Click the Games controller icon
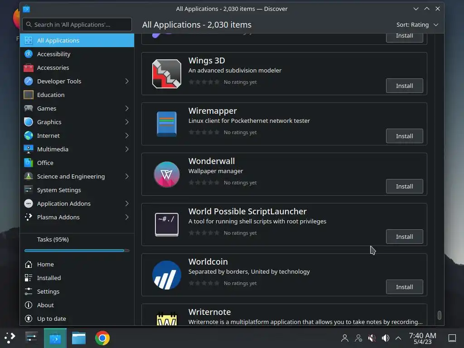 [x=29, y=108]
